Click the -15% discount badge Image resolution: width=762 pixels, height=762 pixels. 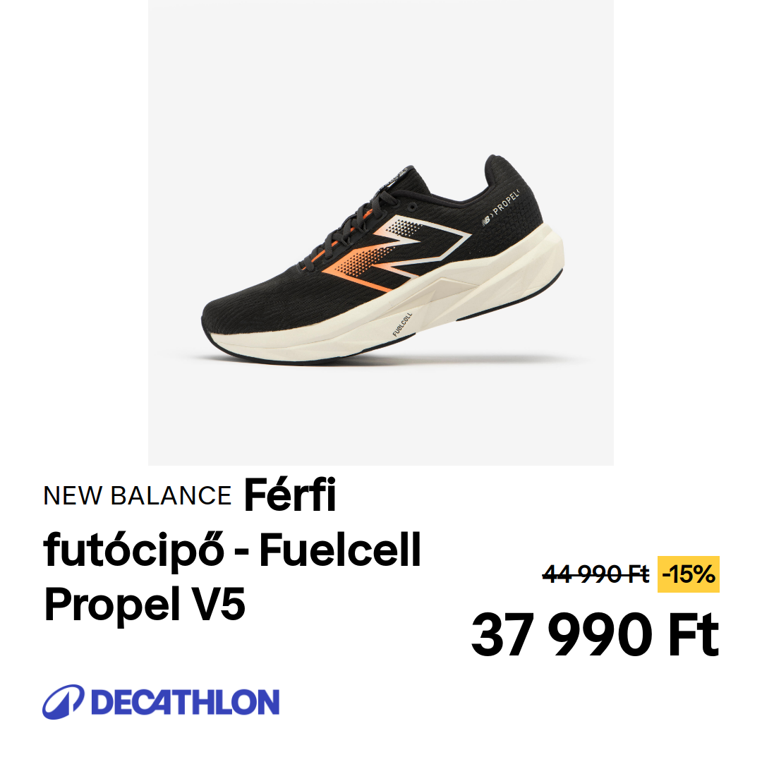click(688, 574)
